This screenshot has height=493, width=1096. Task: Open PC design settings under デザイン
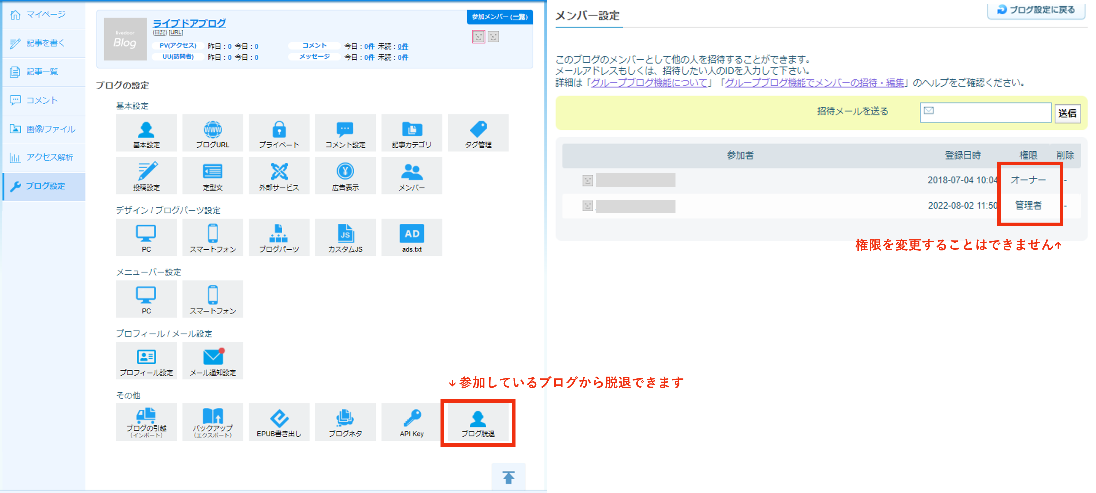146,237
